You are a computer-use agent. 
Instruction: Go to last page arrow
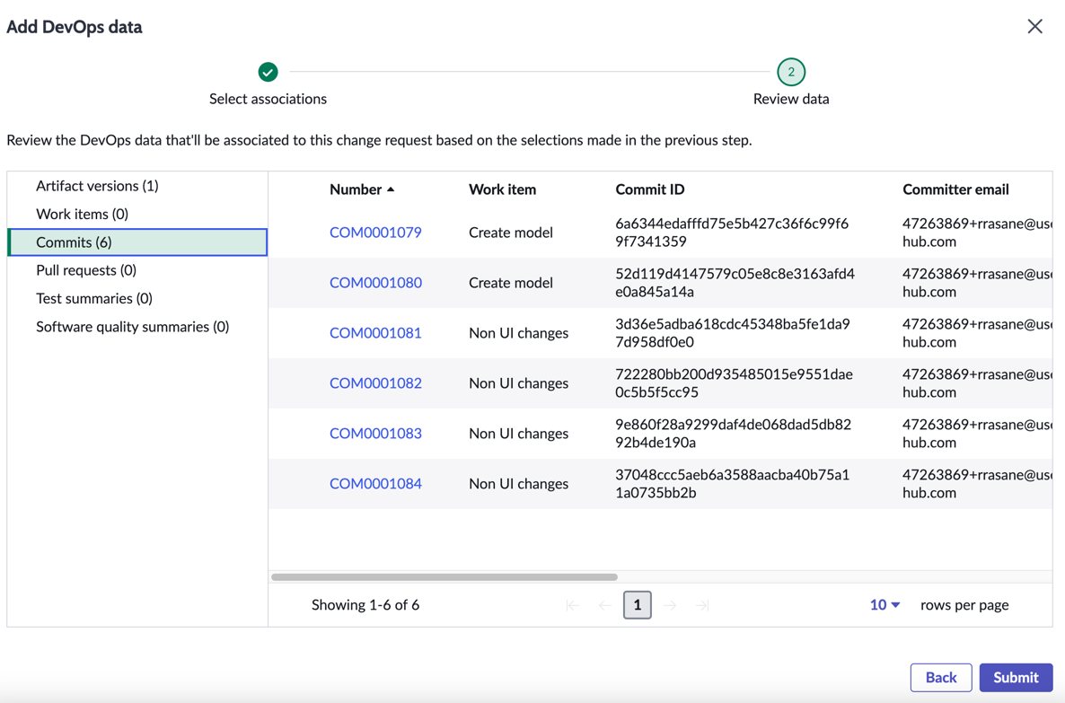click(x=702, y=605)
